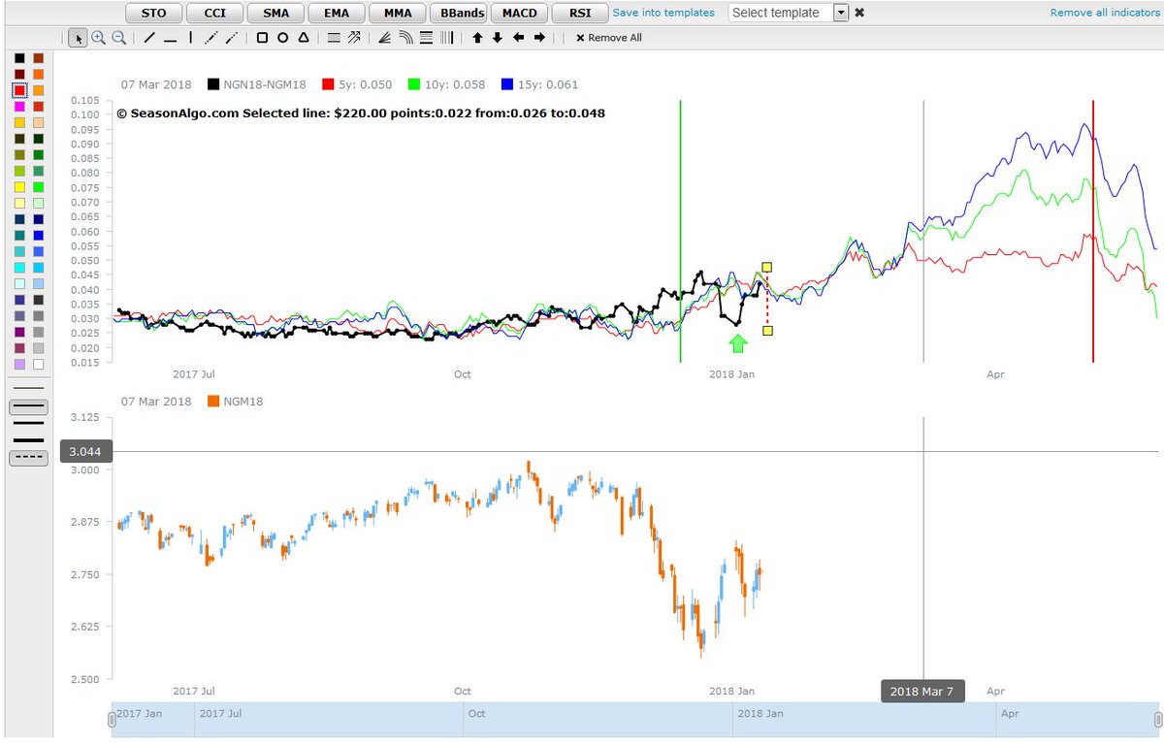Select the zoom-in magnifier tool
Viewport: 1164px width, 743px height.
coord(99,38)
